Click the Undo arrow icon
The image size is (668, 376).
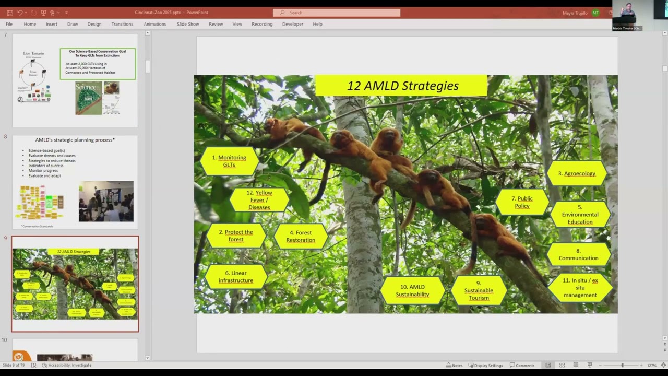[x=20, y=13]
